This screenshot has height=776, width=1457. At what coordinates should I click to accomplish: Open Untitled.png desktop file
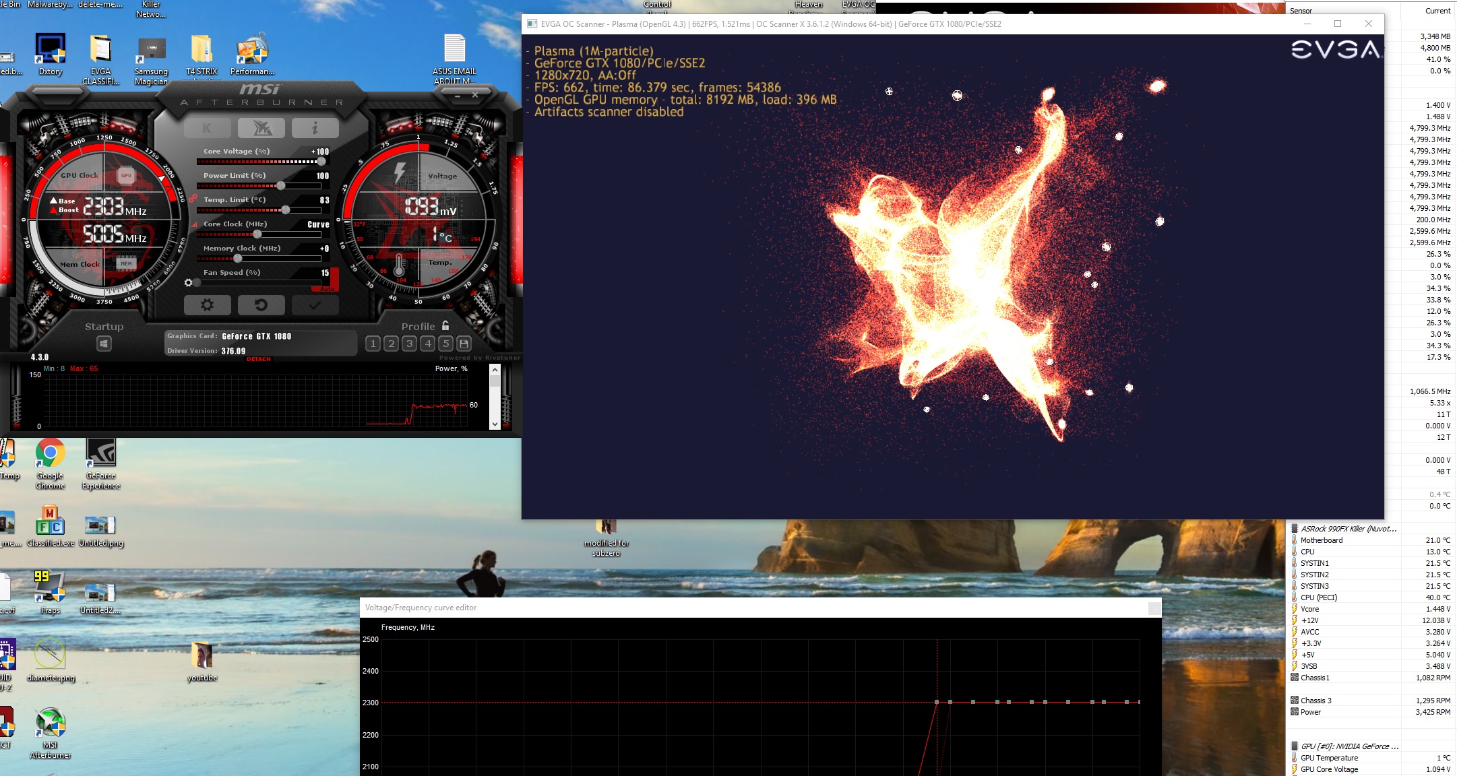coord(101,531)
